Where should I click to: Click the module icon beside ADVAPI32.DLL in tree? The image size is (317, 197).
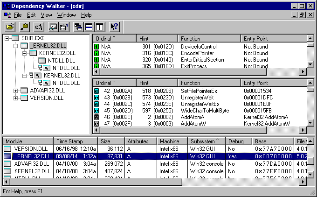pyautogui.click(x=24, y=91)
